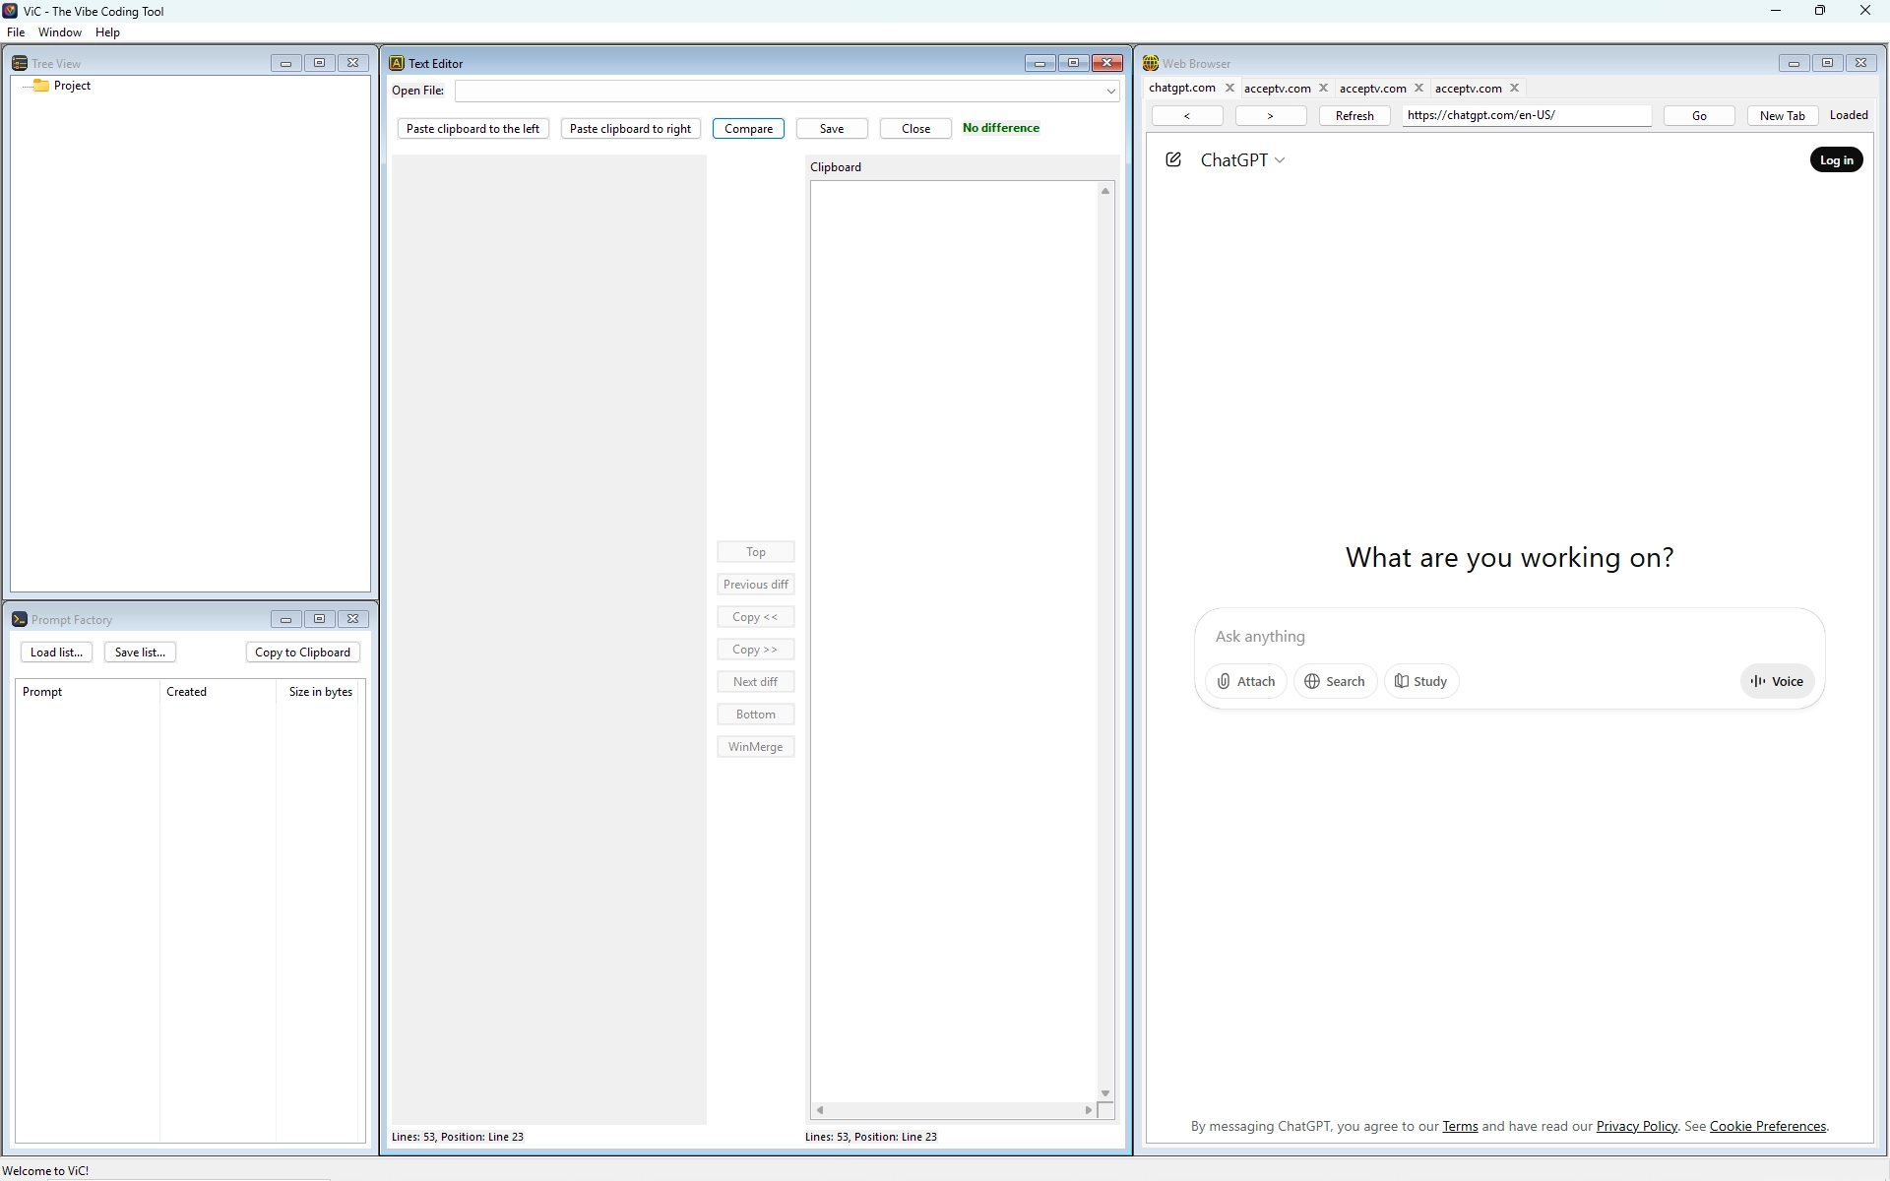This screenshot has width=1890, height=1181.
Task: Click the browser back arrow button
Action: click(x=1187, y=116)
